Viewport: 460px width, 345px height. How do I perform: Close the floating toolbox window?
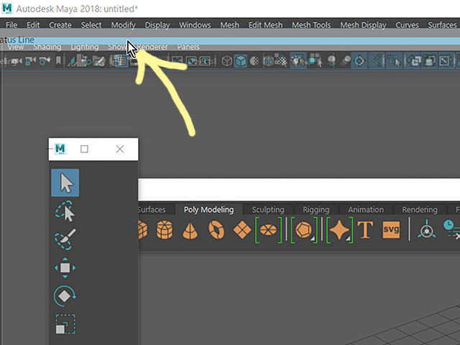pos(120,149)
